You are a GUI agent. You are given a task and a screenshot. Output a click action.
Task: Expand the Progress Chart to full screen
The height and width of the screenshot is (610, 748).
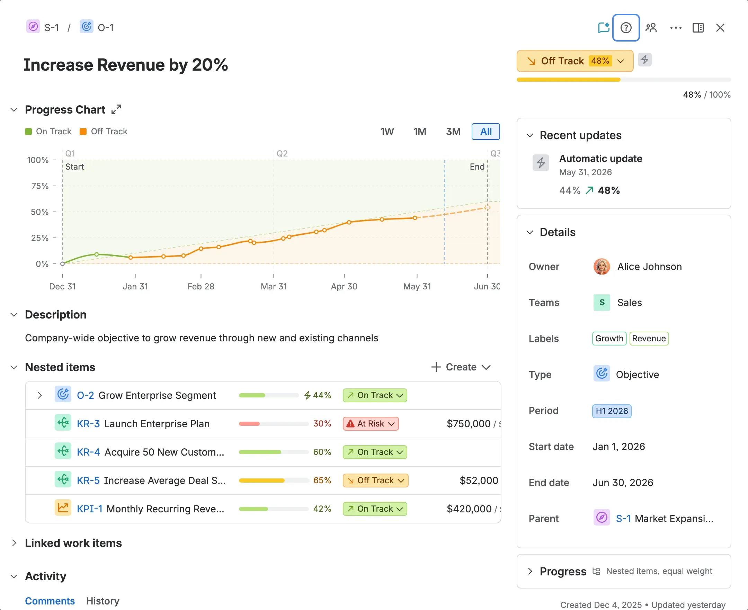click(116, 109)
